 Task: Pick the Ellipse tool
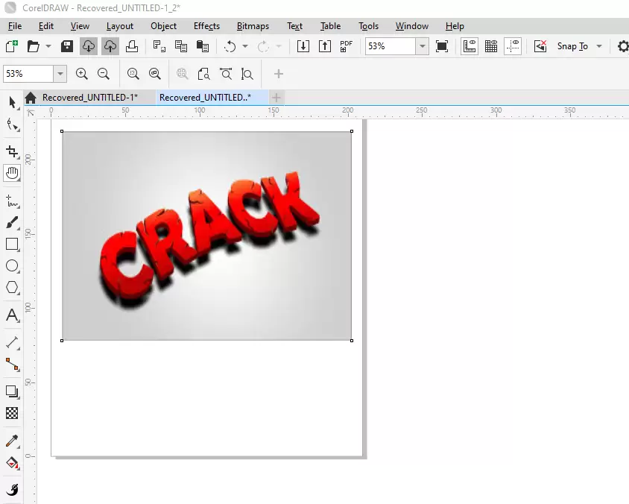tap(12, 266)
